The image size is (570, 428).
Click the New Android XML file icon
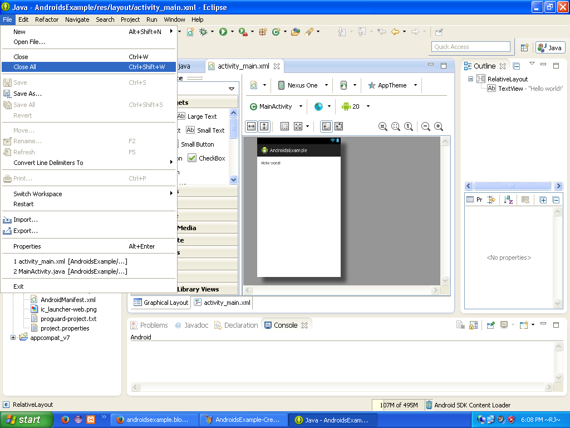click(x=190, y=32)
